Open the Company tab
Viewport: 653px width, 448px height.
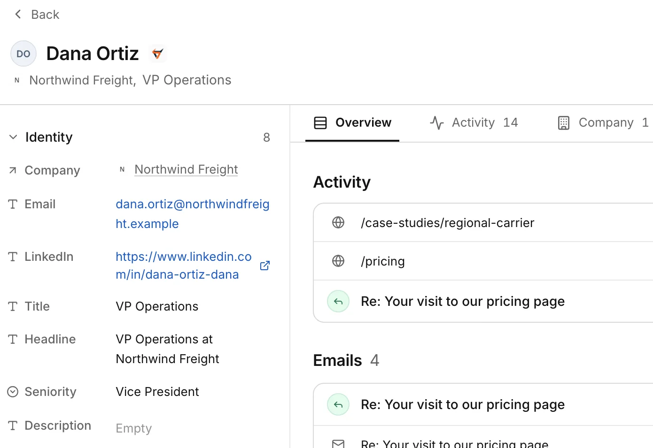(603, 122)
